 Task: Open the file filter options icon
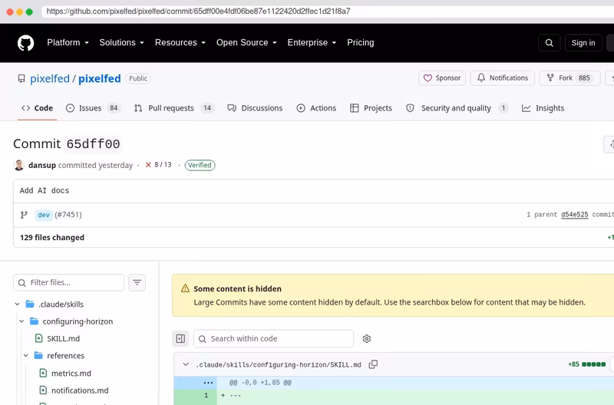coord(137,282)
